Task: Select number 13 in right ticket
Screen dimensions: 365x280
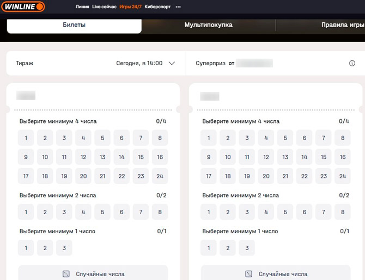Action: point(285,157)
